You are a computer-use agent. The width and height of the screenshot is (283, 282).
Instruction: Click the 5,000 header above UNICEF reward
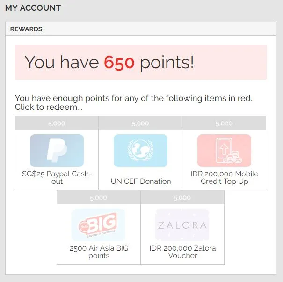coord(140,123)
